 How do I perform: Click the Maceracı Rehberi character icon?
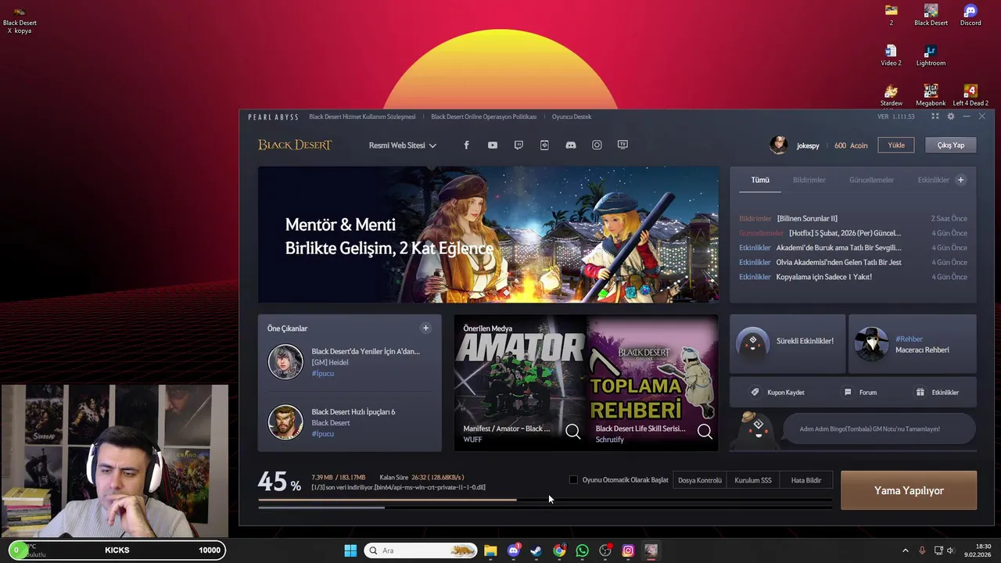tap(871, 344)
